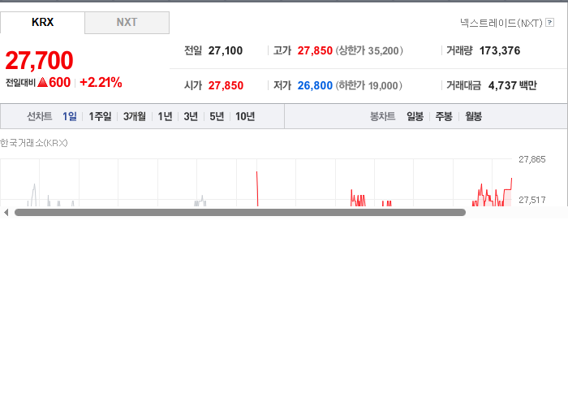Show the 월봉 monthly candle chart
568x398 pixels.
coord(473,116)
